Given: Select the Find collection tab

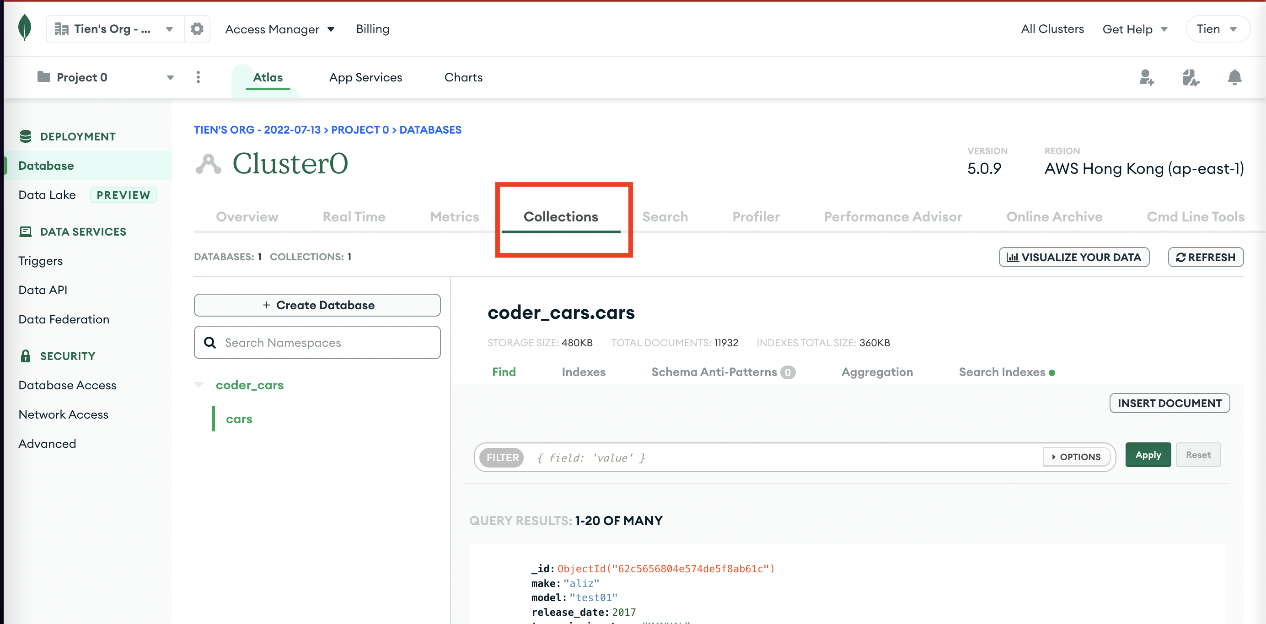Looking at the screenshot, I should [x=504, y=372].
